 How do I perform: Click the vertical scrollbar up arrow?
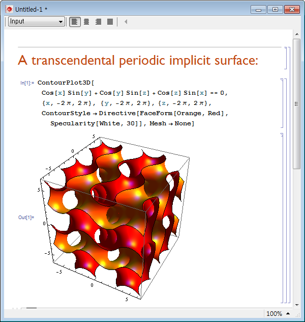(297, 34)
